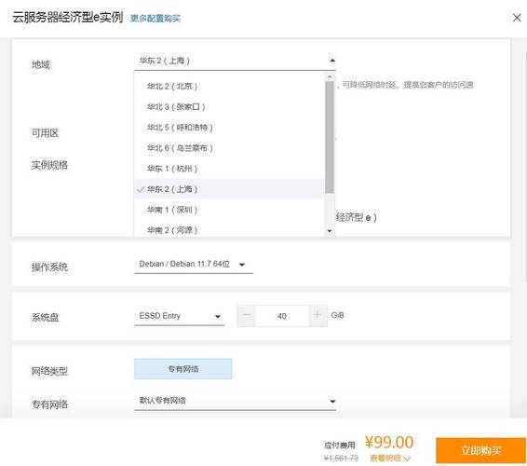
Task: Click region list scroll down arrow
Action: (330, 231)
